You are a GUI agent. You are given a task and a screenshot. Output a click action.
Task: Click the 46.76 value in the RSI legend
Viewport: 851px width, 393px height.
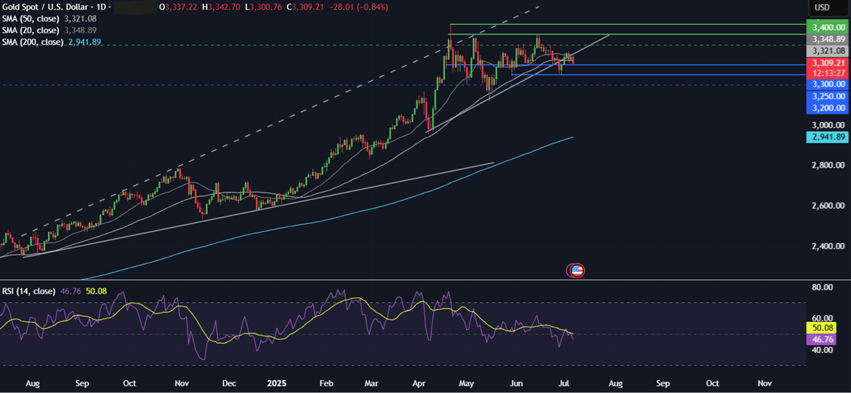(x=70, y=292)
